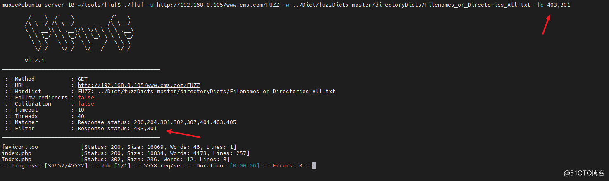The width and height of the screenshot is (609, 181).
Task: Click the v1.2.1 version text
Action: [x=35, y=60]
